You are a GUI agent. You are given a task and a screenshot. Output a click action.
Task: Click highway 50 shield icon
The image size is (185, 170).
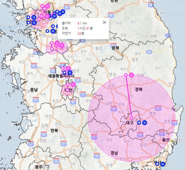click(x=111, y=15)
